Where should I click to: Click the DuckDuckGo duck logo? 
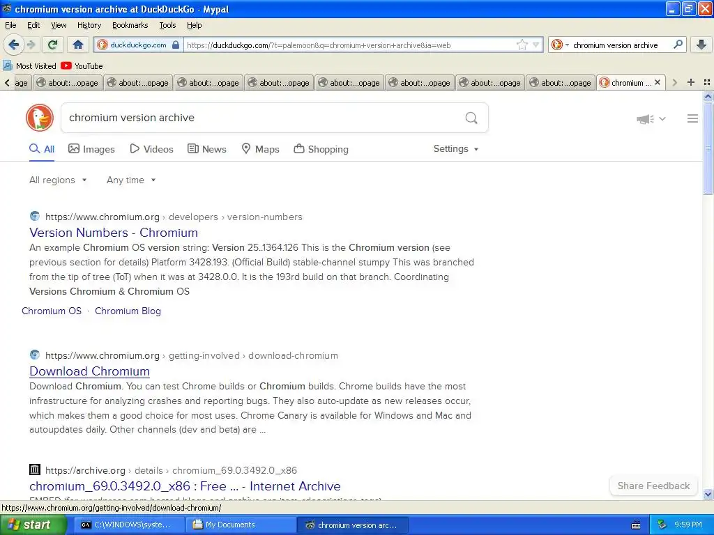pyautogui.click(x=40, y=118)
